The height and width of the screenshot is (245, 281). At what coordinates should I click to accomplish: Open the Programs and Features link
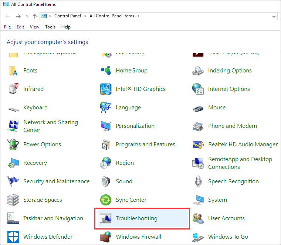point(145,144)
